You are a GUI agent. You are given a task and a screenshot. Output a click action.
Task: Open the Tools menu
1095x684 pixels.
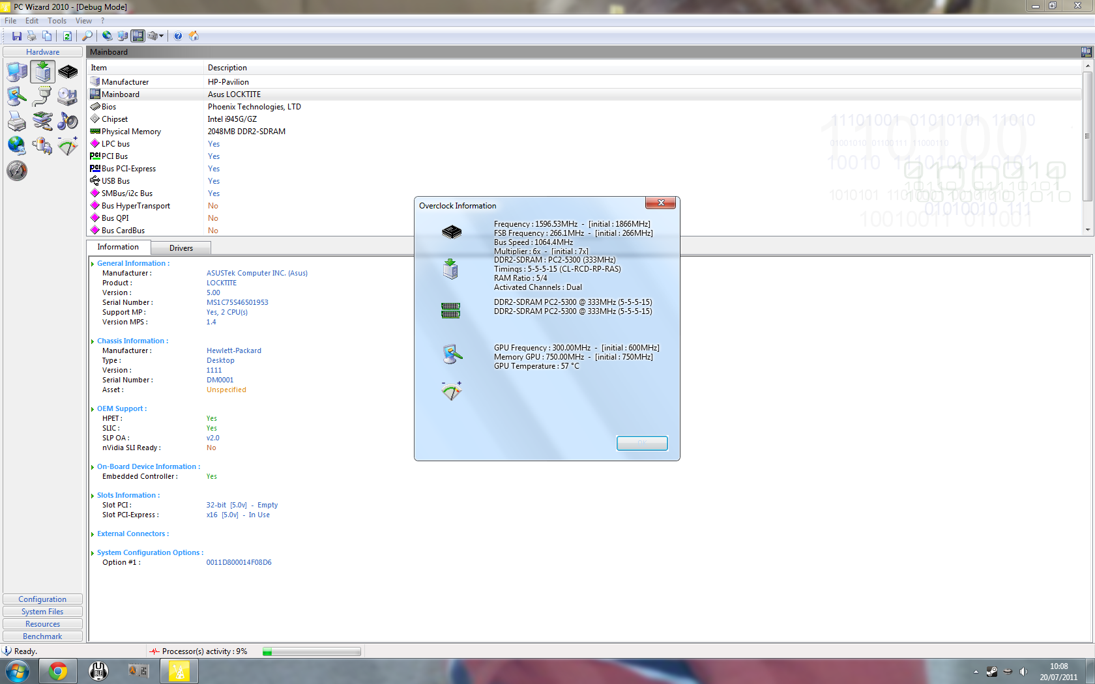57,21
